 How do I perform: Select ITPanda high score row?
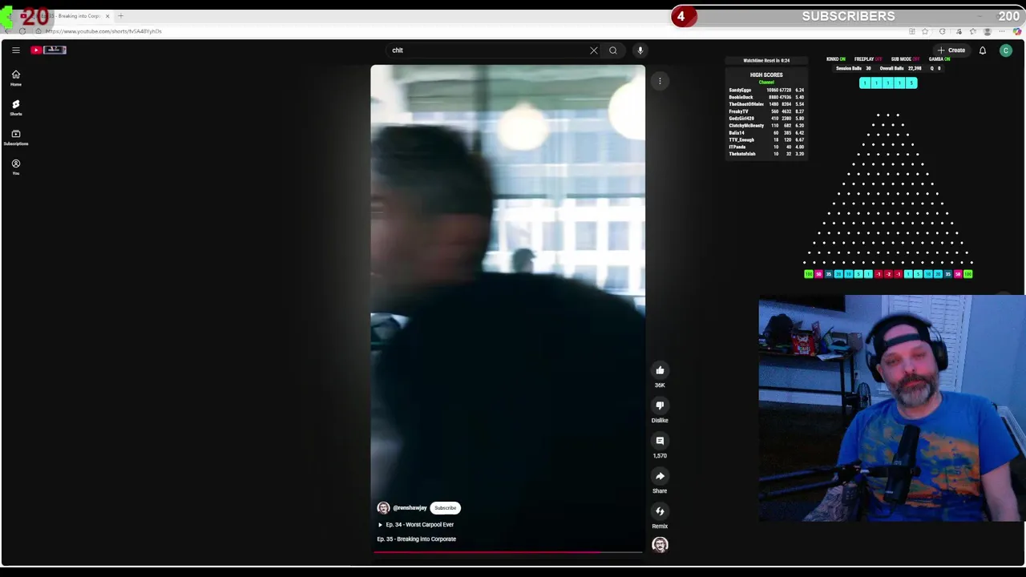pos(766,147)
